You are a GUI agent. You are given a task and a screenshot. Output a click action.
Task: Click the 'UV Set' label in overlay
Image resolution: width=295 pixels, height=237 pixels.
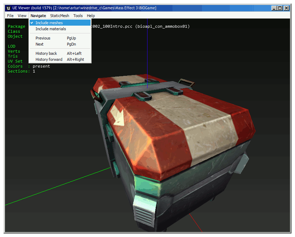click(15, 61)
